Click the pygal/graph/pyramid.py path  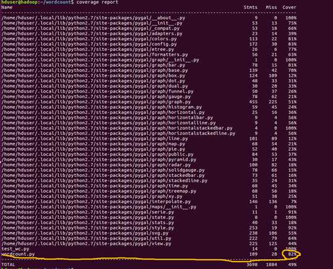click(99, 160)
